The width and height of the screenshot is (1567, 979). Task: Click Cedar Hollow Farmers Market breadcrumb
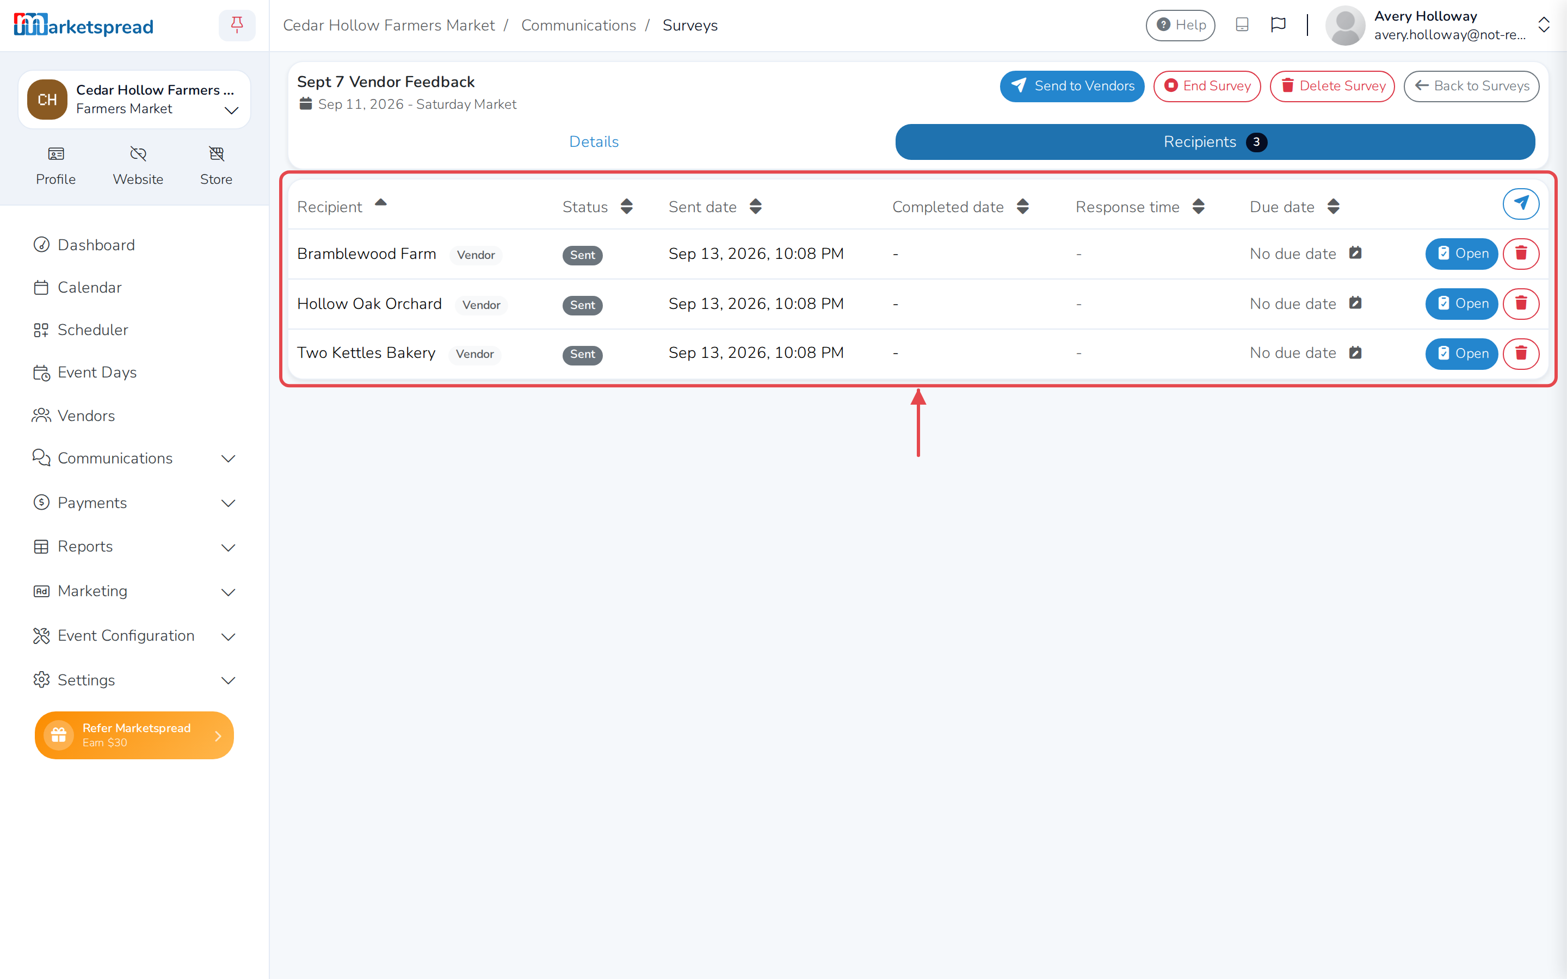click(x=388, y=25)
